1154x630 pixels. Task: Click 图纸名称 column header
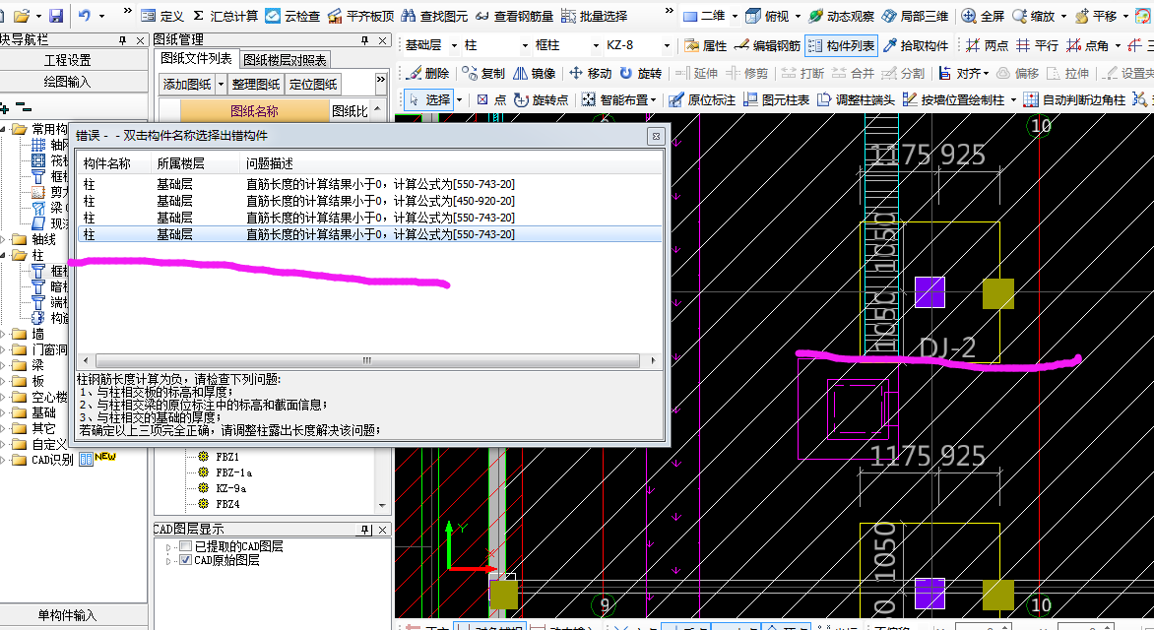tap(255, 111)
